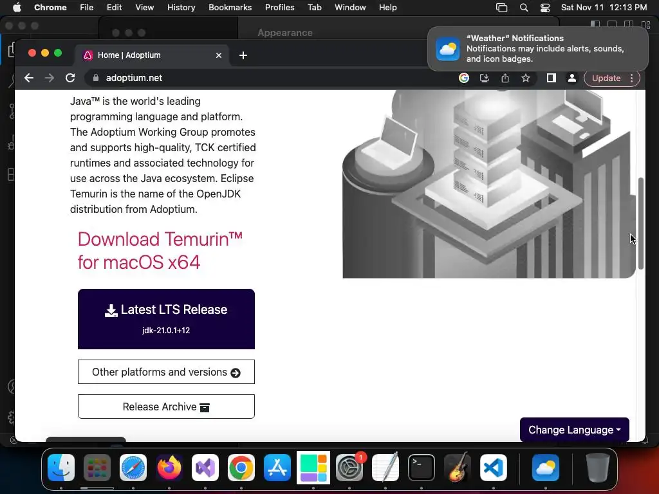Open the colorful widget app in Dock
The height and width of the screenshot is (494, 659).
(313, 468)
